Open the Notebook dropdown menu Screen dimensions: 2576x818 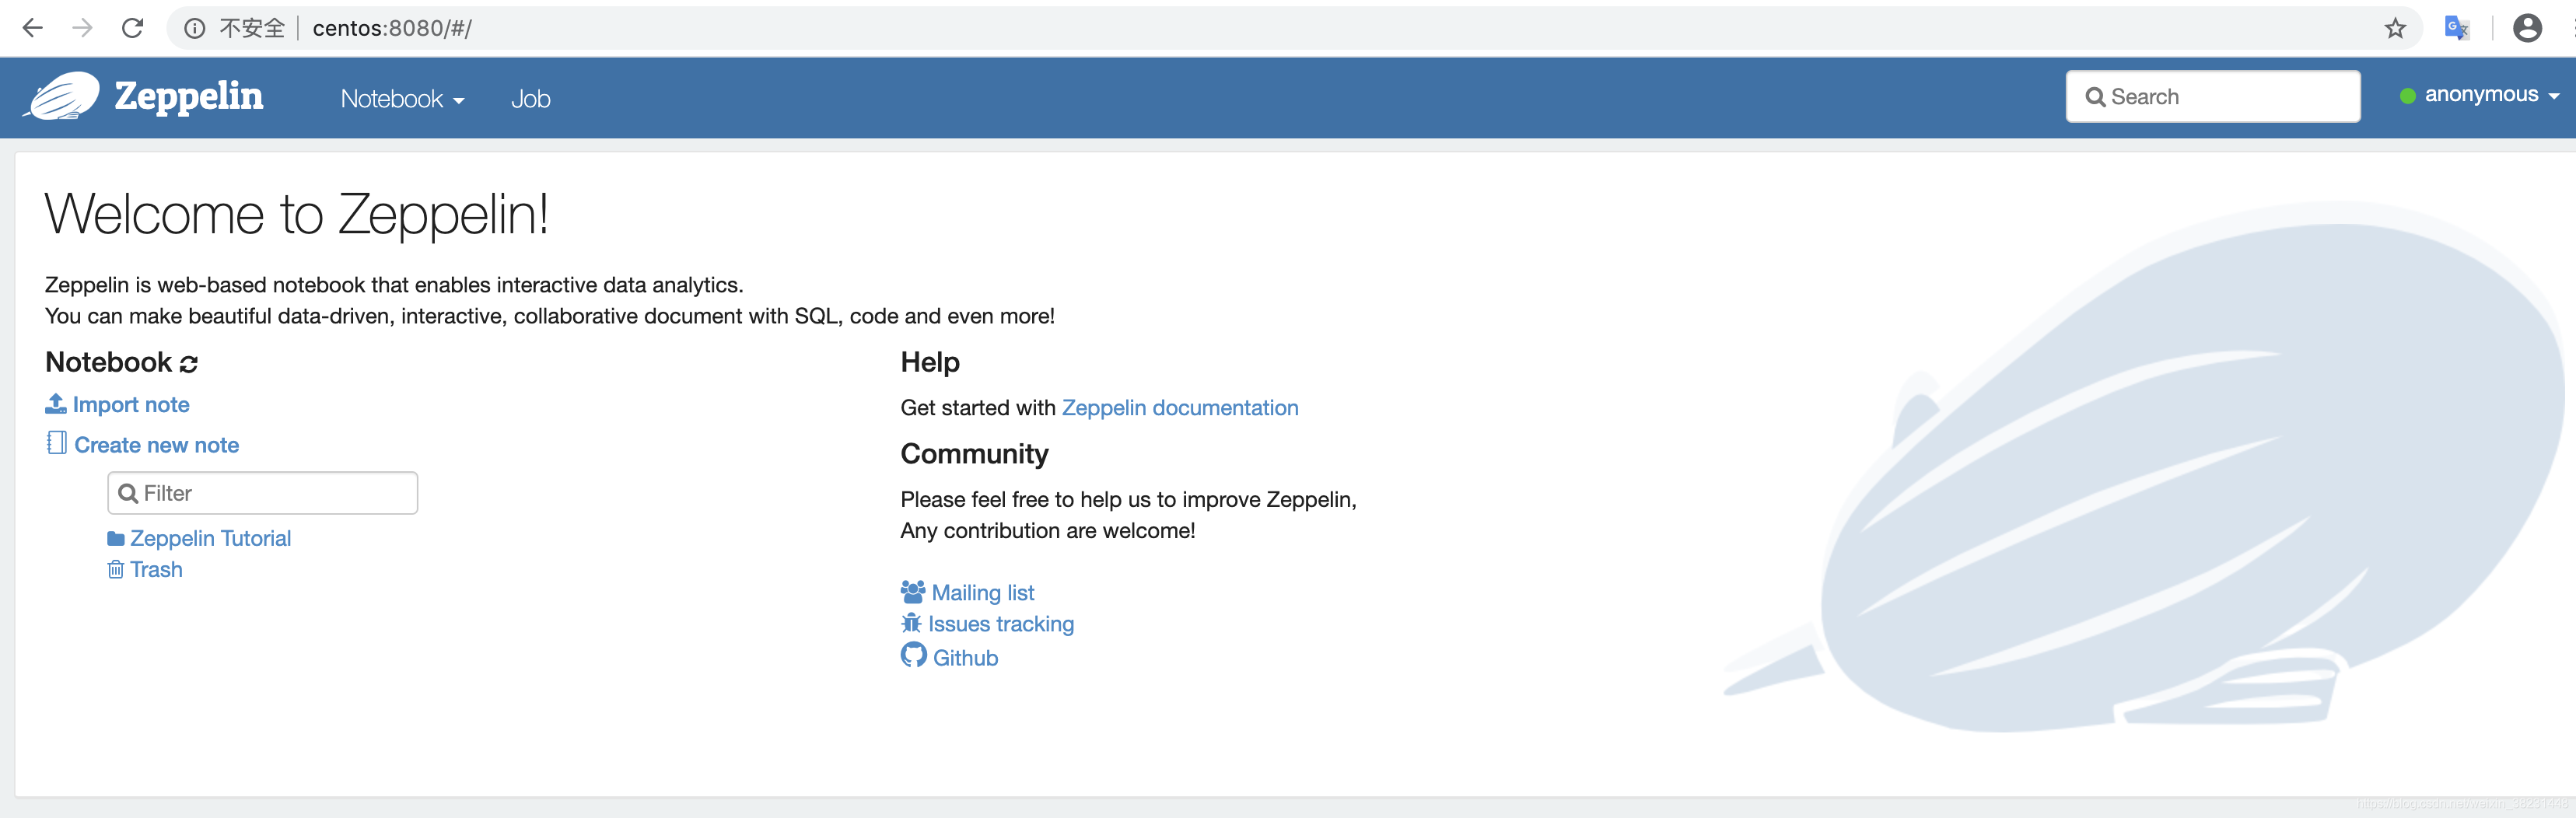click(x=402, y=99)
